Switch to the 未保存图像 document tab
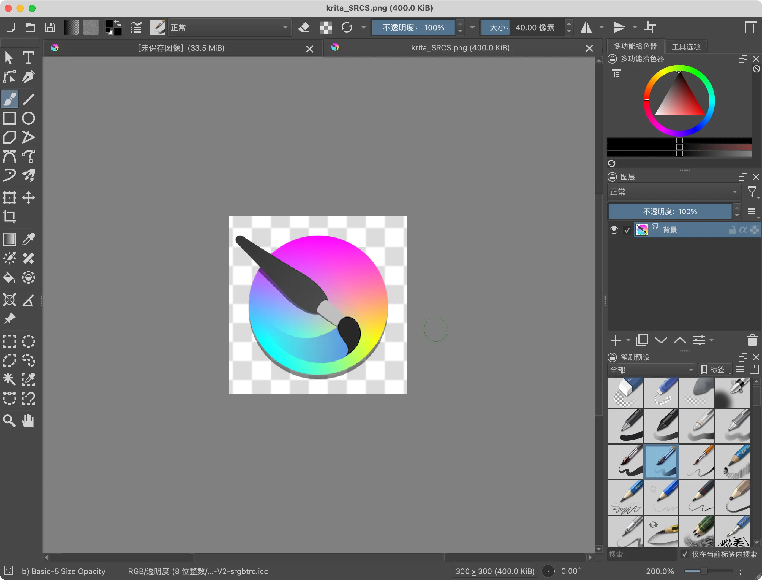 coord(181,48)
